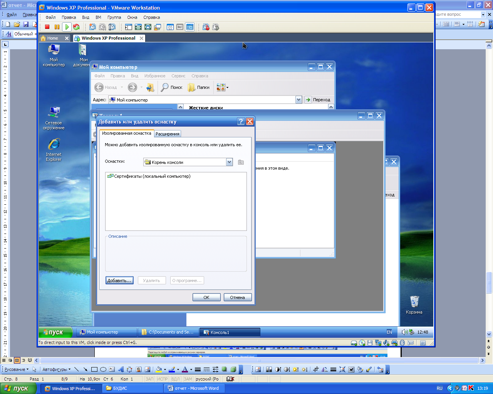Select Изолированная оснастка tab
This screenshot has height=394, width=493.
pyautogui.click(x=127, y=133)
